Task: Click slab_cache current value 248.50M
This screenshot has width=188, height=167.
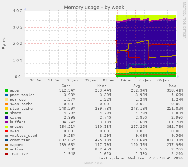Action: [67, 109]
